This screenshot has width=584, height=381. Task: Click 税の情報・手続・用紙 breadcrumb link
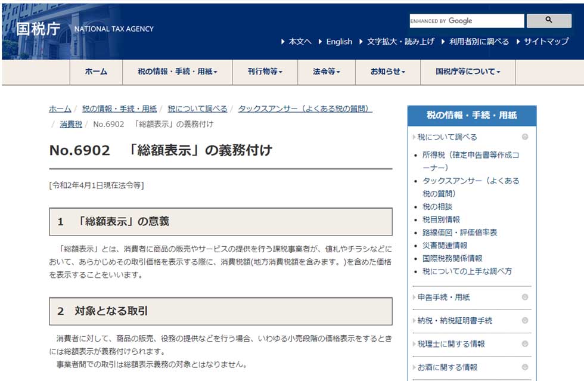[119, 109]
